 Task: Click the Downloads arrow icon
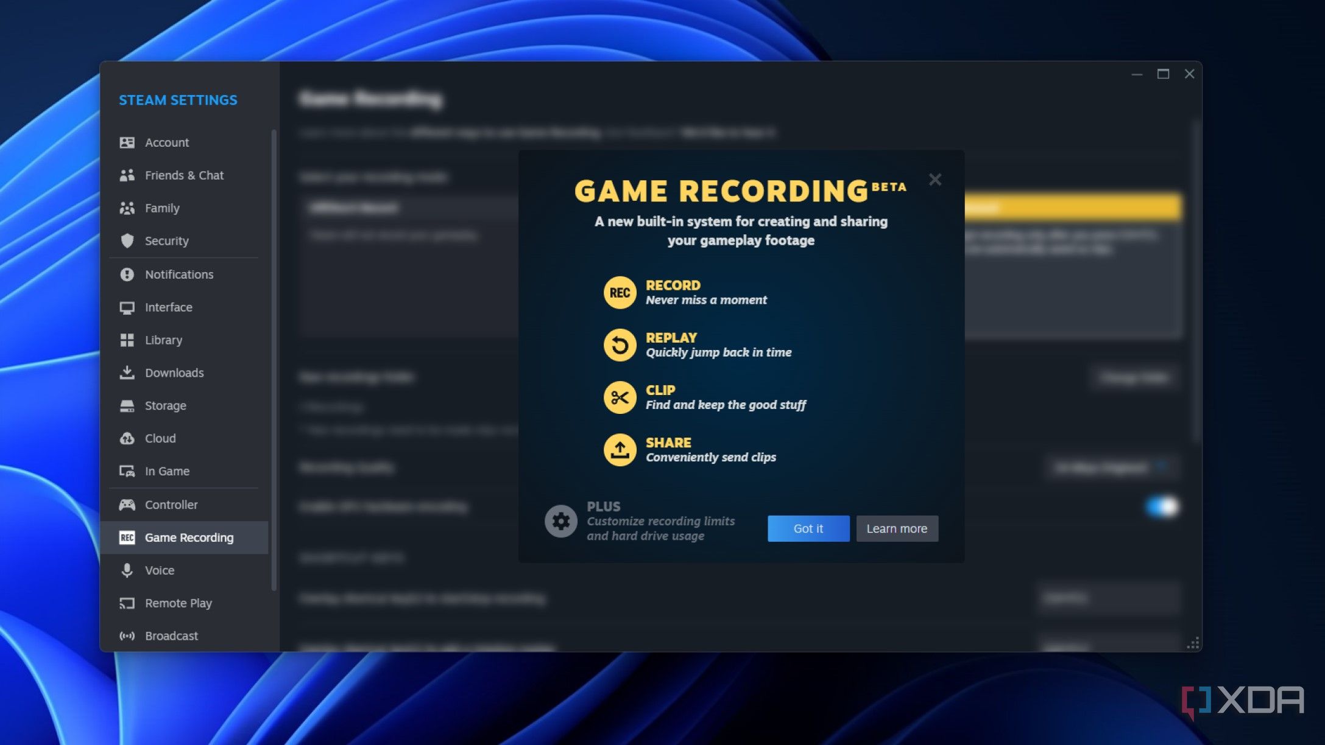click(x=128, y=372)
